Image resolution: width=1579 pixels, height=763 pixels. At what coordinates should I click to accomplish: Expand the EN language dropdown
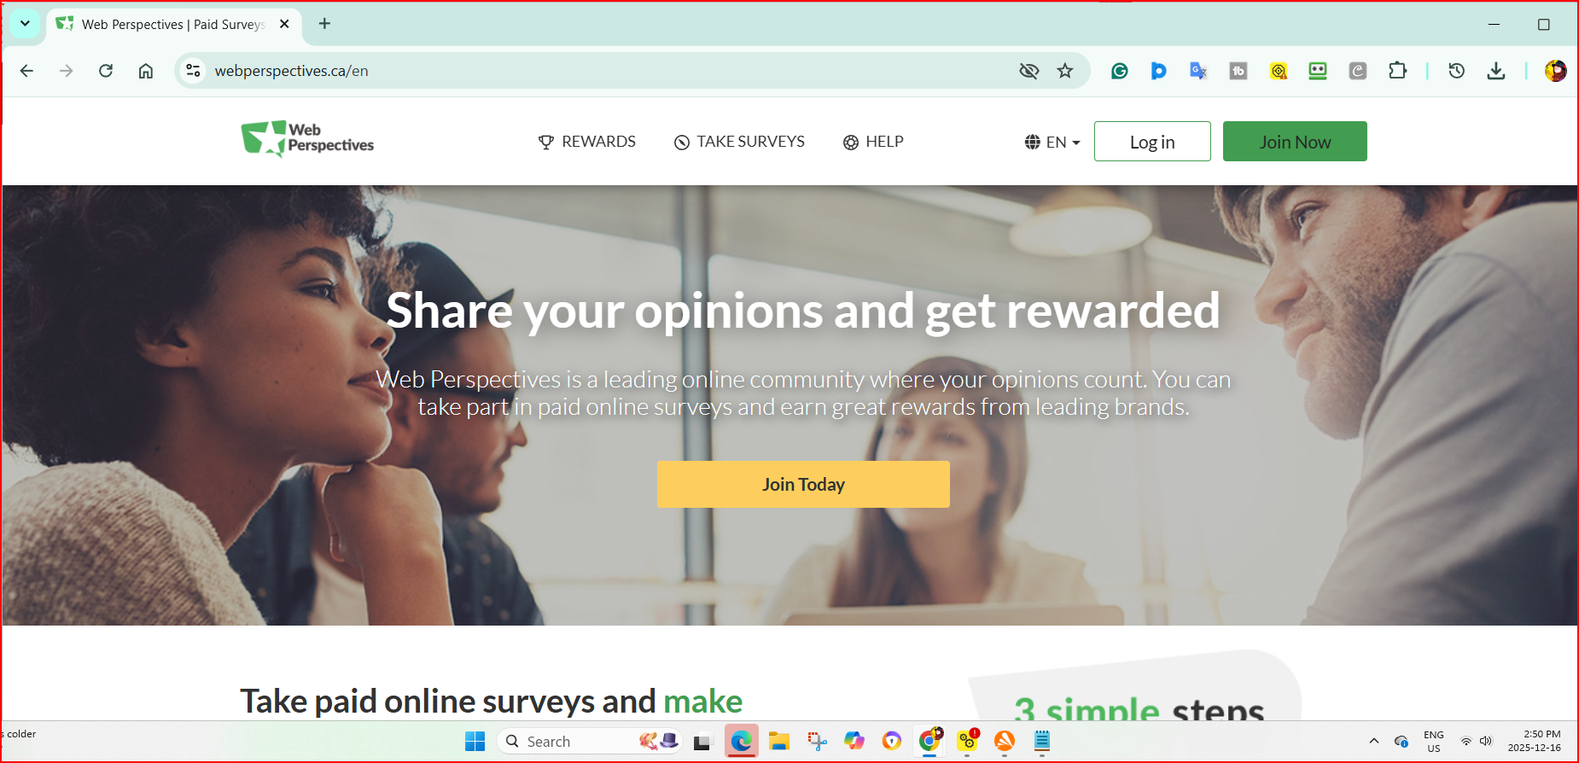pos(1052,142)
